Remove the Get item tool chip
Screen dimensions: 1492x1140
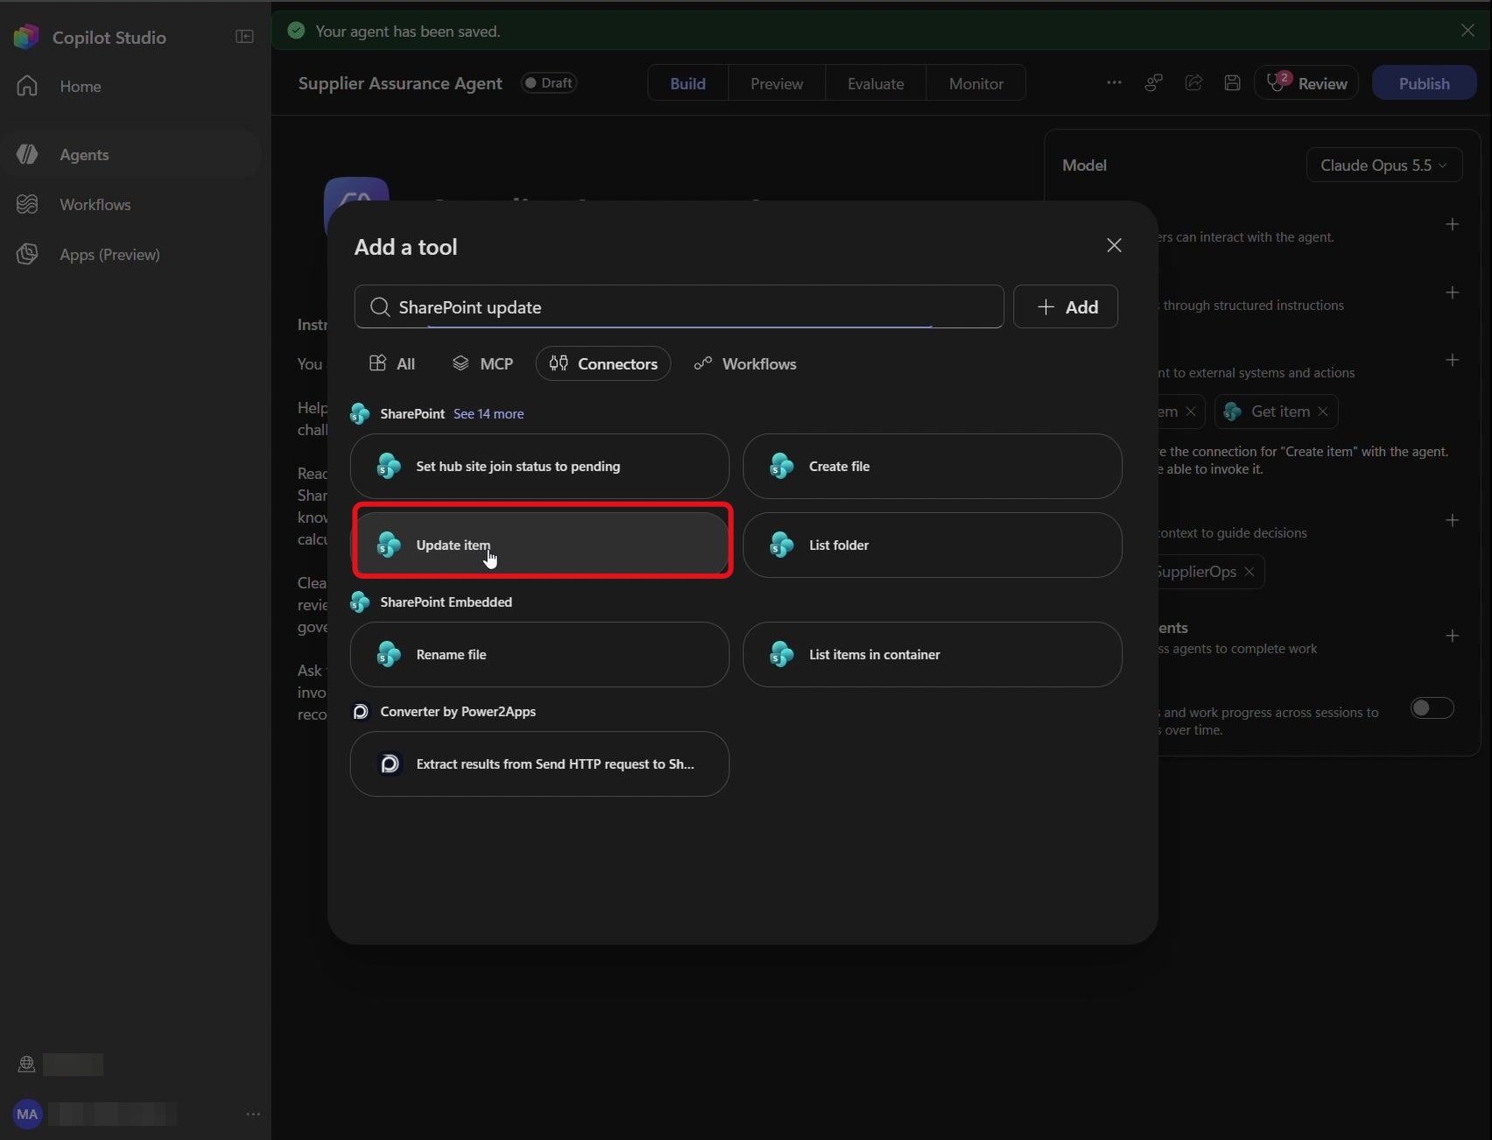1323,412
